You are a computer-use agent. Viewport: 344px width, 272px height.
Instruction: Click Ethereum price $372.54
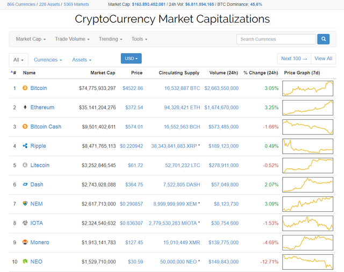[134, 108]
